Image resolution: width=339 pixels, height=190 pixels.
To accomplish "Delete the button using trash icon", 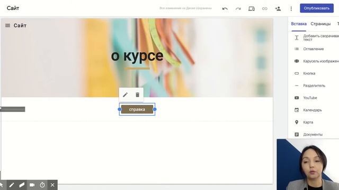I will tap(137, 95).
